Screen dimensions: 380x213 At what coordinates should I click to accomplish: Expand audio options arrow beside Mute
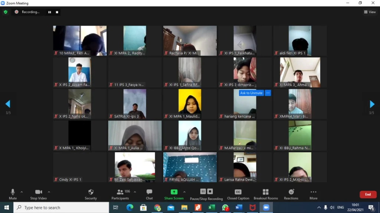click(22, 192)
